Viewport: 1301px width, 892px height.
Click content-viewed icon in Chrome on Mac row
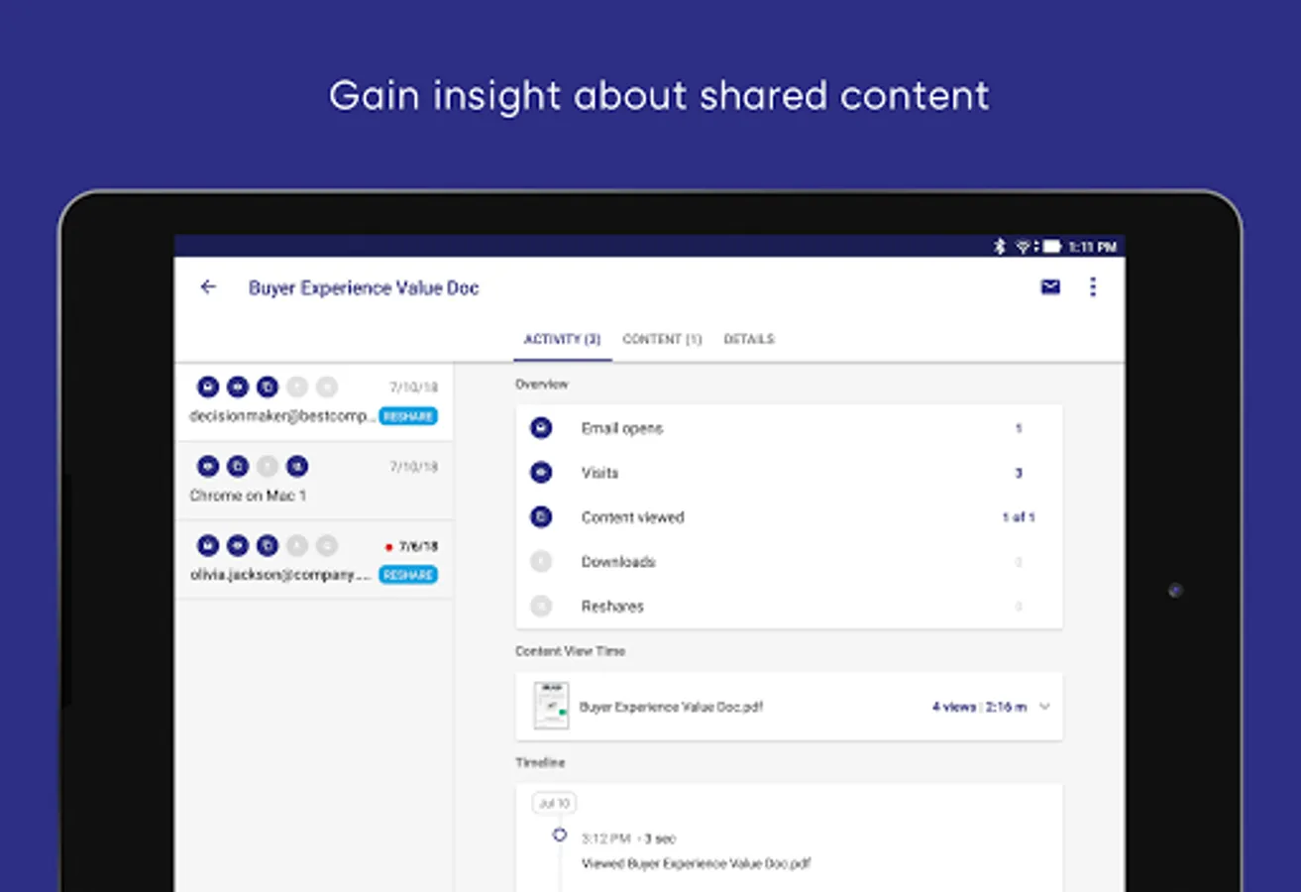tap(238, 467)
